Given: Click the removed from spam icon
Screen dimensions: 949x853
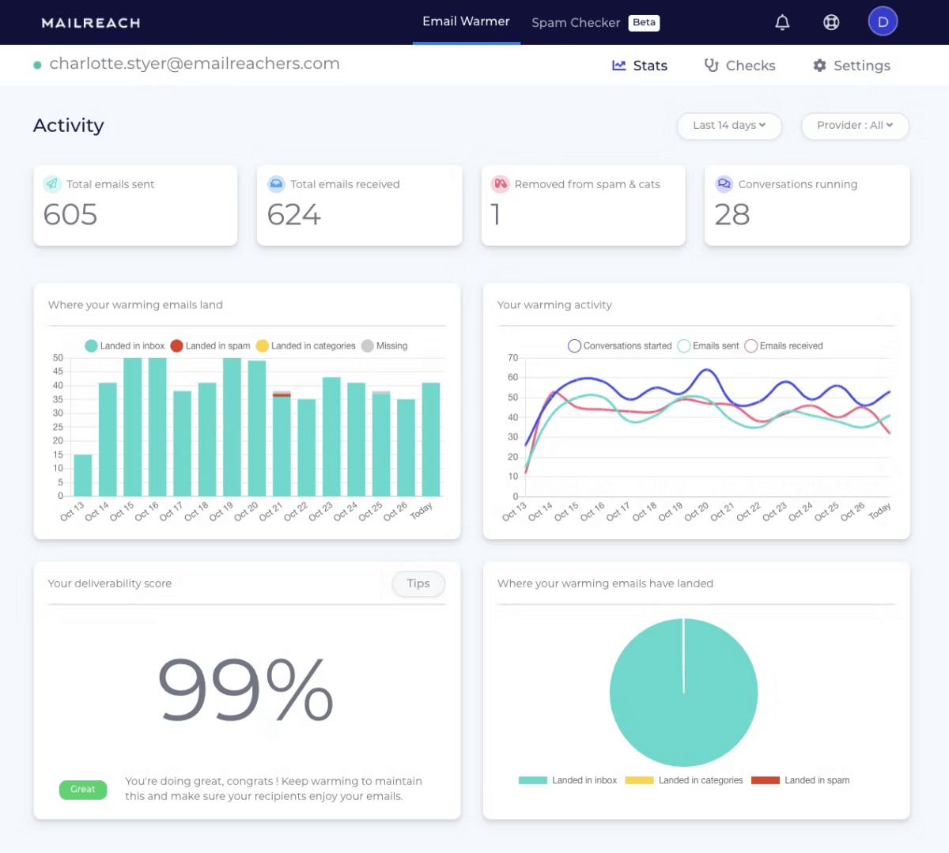Looking at the screenshot, I should point(500,184).
